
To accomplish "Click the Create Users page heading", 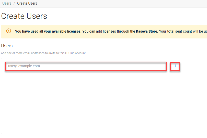I will pyautogui.click(x=24, y=16).
